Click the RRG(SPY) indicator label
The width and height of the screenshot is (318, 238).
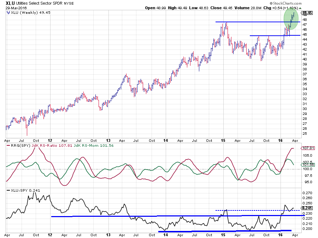(x=20, y=145)
